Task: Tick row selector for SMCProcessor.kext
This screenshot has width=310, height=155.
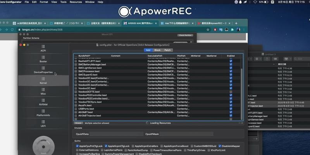Action: point(76,71)
